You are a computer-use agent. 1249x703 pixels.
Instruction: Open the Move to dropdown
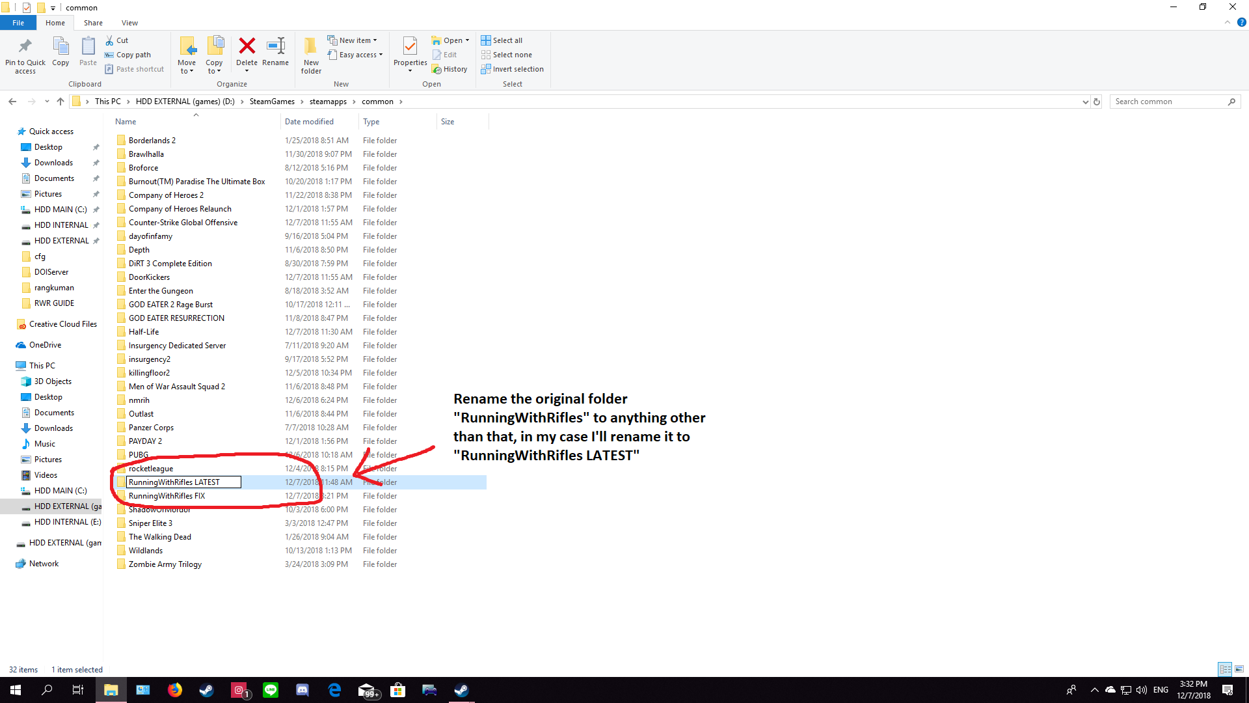[187, 67]
